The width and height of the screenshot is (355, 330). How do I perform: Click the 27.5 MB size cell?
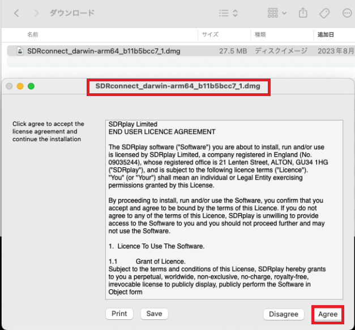233,51
